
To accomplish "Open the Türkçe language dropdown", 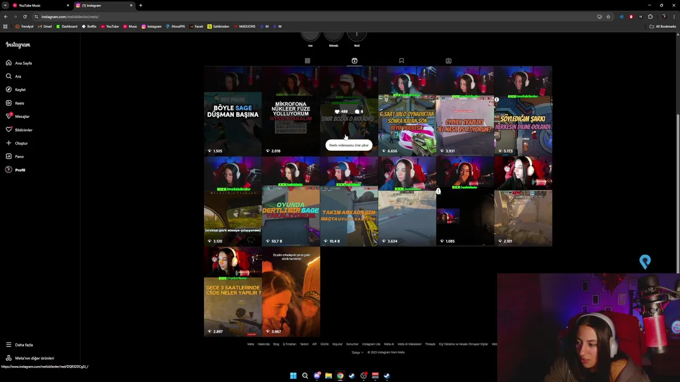I will 357,352.
